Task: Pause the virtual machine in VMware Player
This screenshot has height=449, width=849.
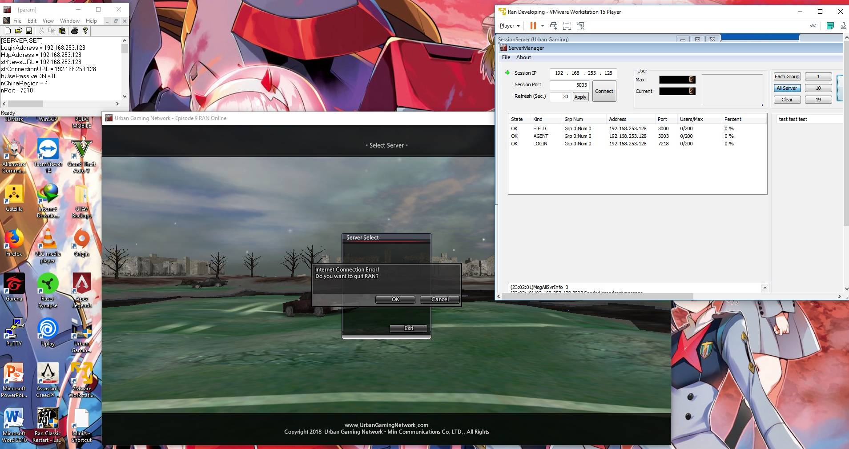Action: click(x=533, y=26)
